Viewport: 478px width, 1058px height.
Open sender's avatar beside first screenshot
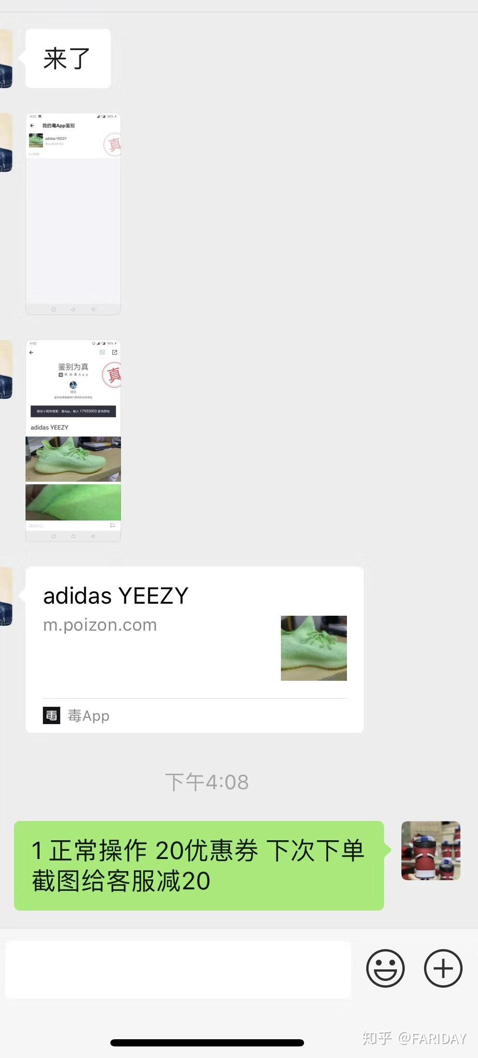[x=6, y=142]
